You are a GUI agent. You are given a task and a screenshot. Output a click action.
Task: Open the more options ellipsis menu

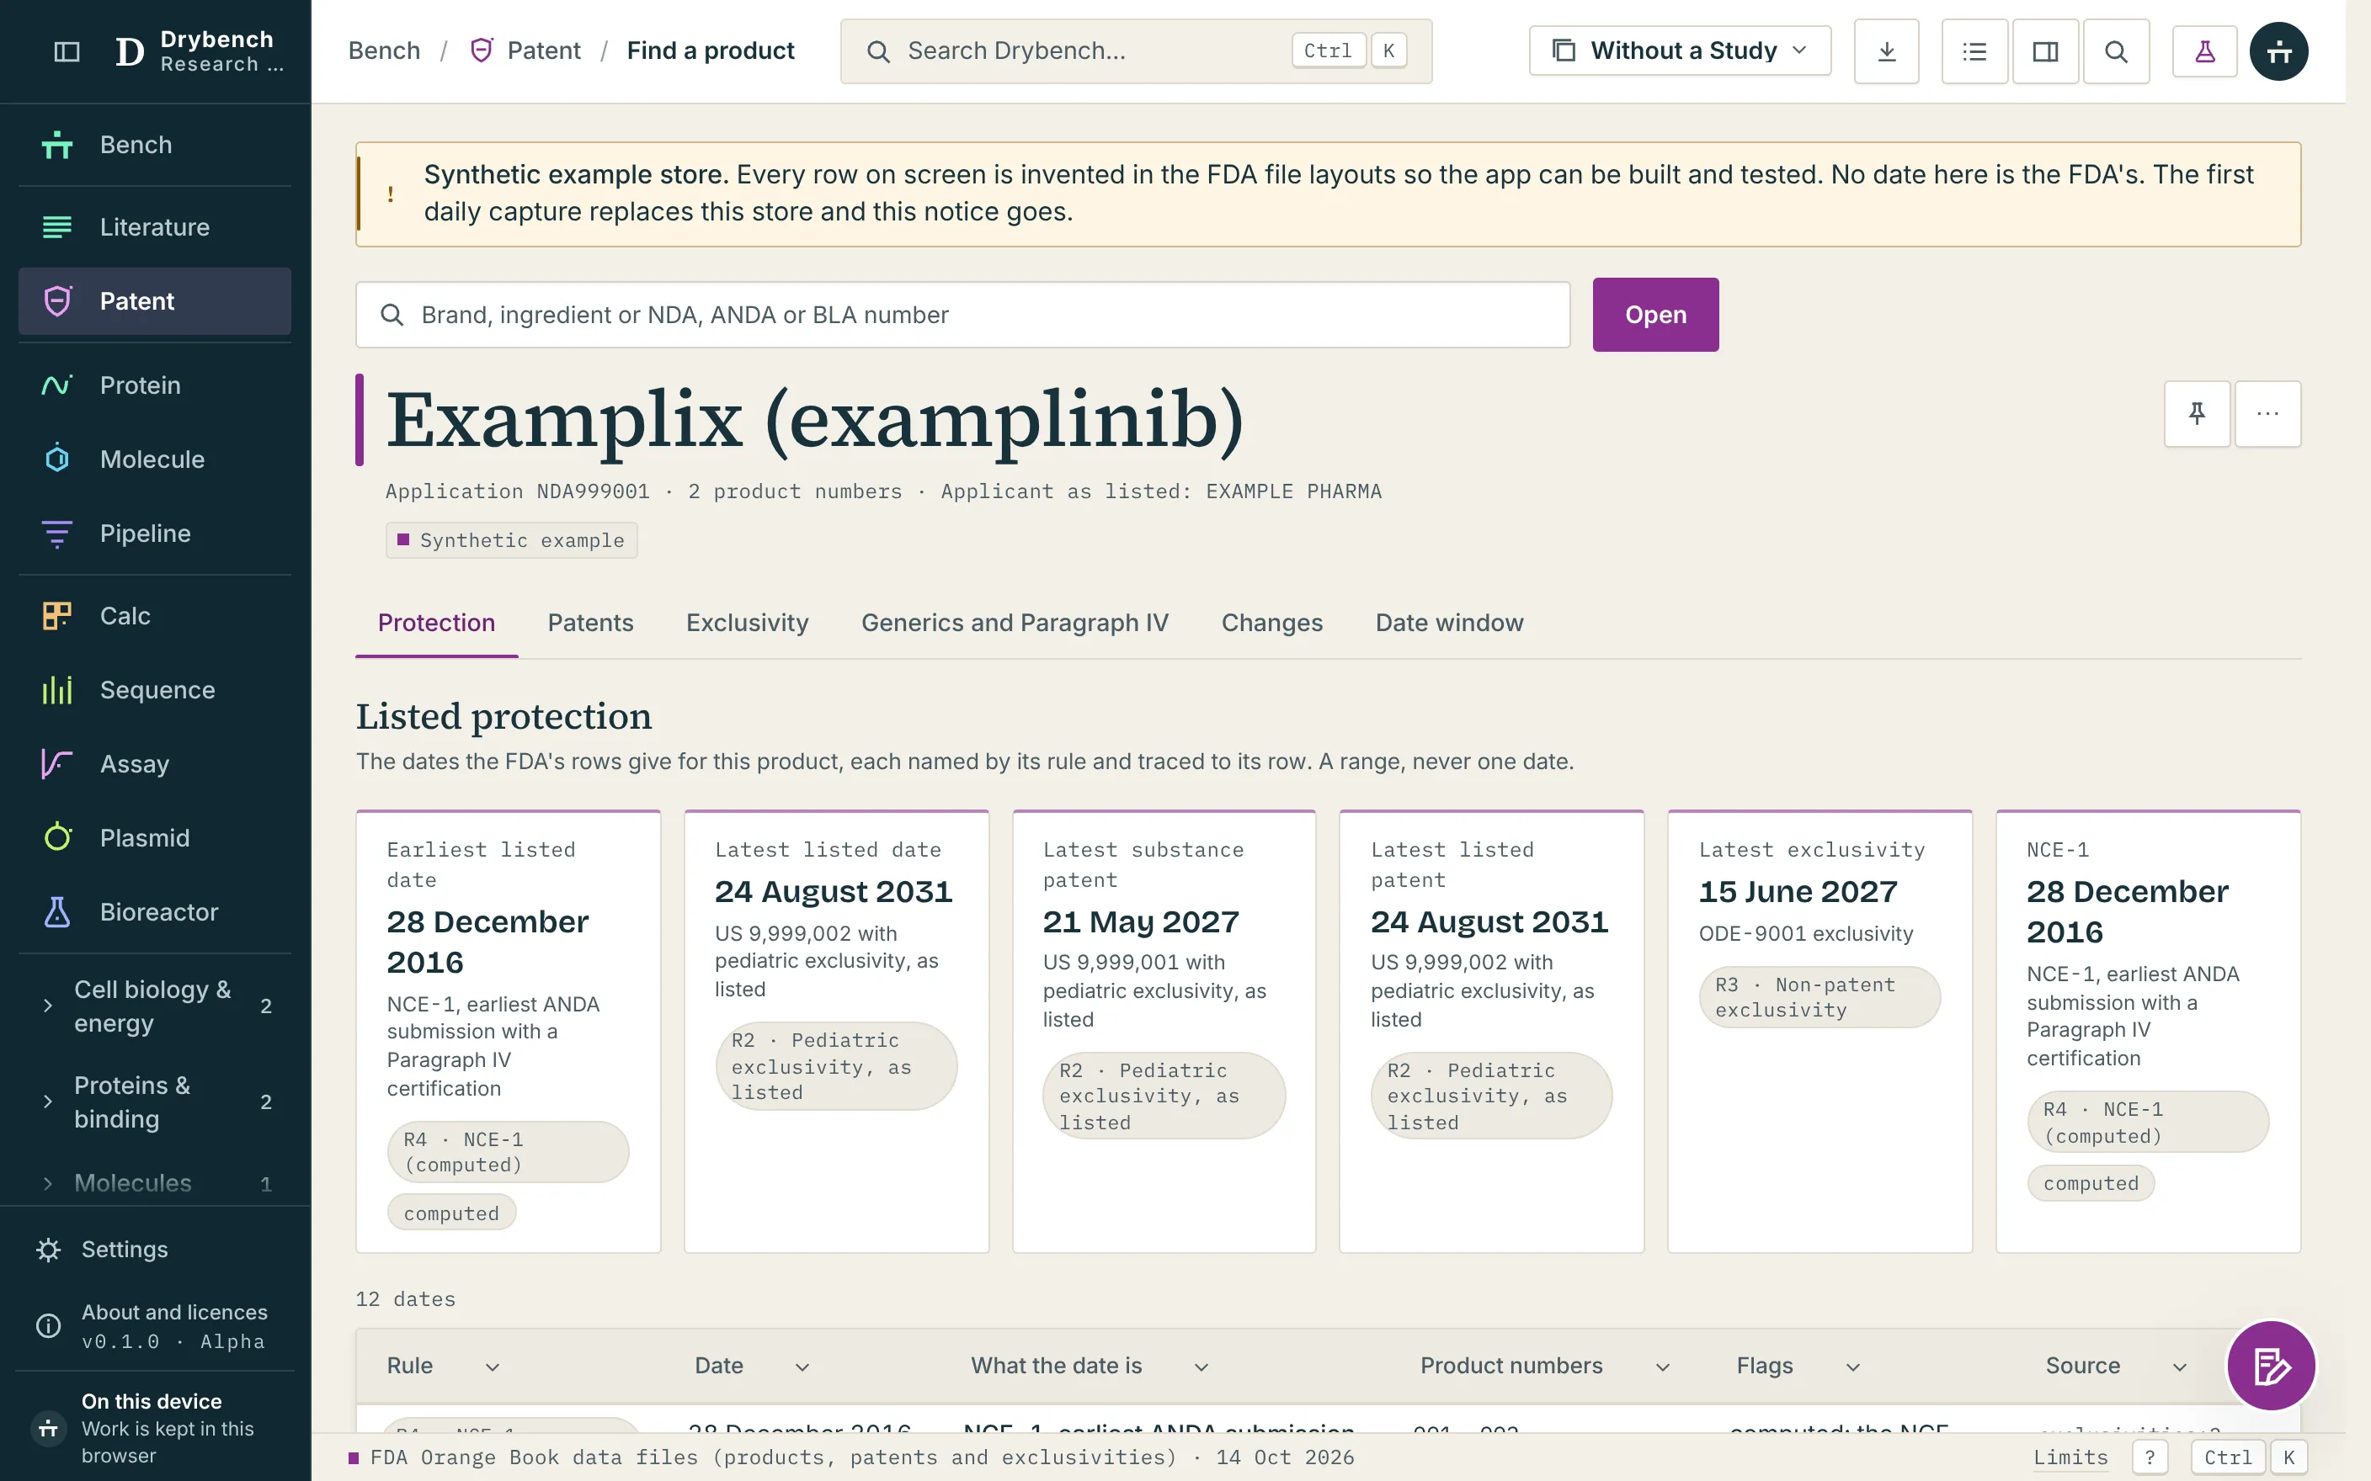click(x=2267, y=413)
